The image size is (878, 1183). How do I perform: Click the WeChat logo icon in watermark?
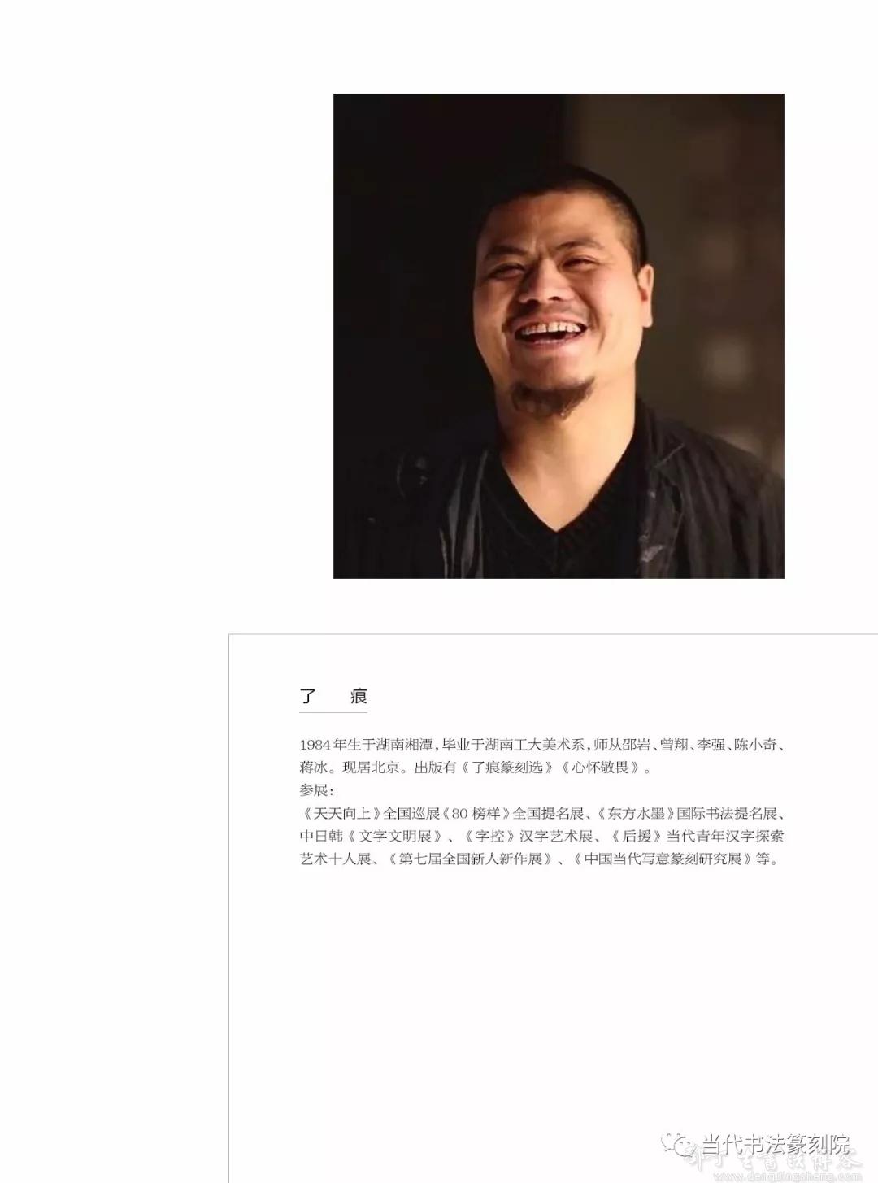679,1146
